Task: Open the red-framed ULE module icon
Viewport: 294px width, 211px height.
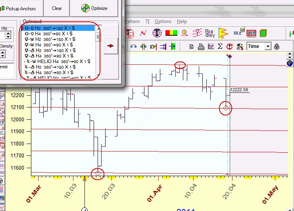Action: [x=251, y=33]
